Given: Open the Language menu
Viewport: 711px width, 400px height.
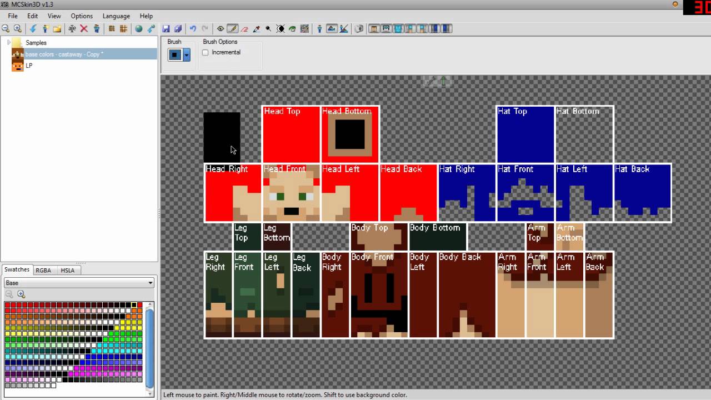Looking at the screenshot, I should [x=116, y=16].
